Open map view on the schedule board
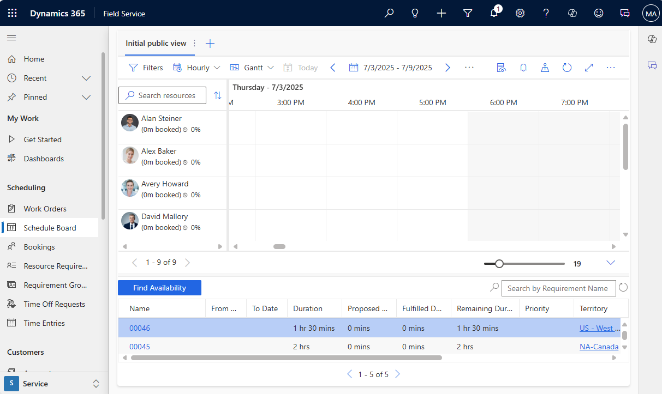The image size is (662, 394). (545, 67)
